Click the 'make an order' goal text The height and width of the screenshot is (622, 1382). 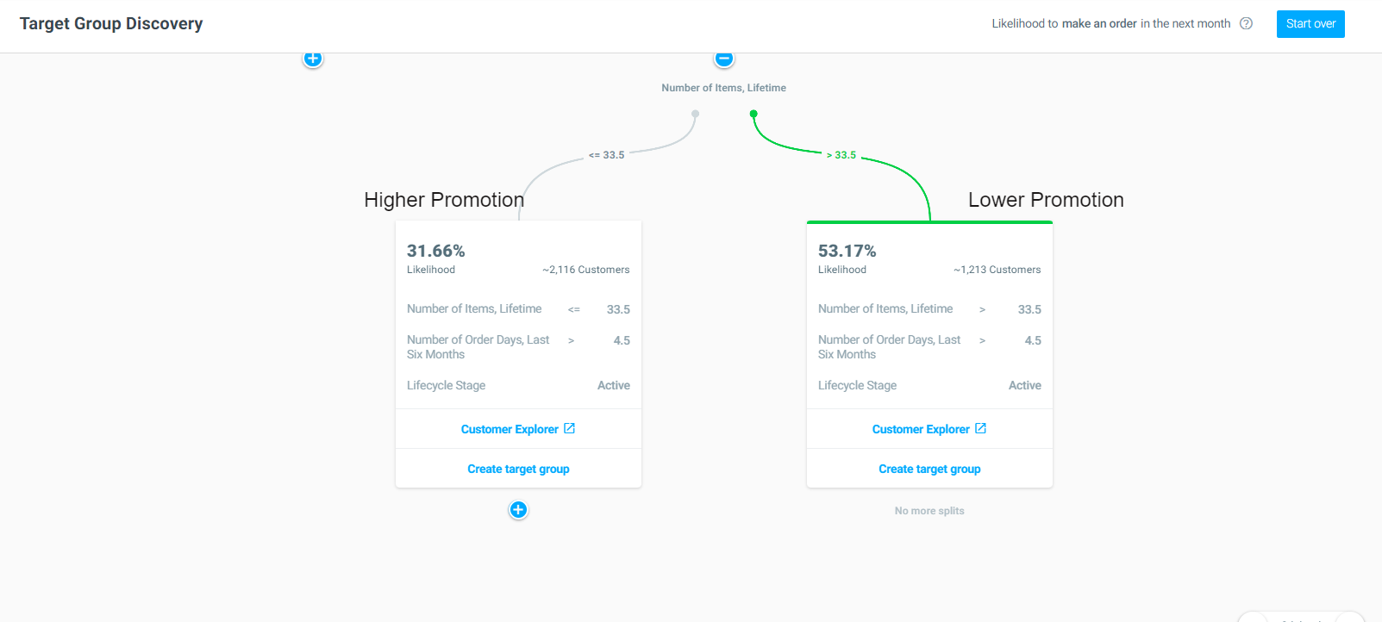click(x=1099, y=24)
